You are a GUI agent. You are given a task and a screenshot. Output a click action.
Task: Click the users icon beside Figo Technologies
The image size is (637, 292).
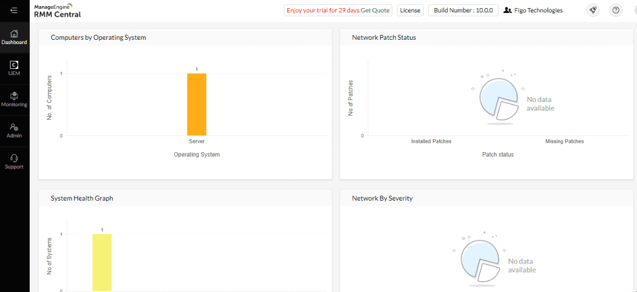(x=508, y=11)
